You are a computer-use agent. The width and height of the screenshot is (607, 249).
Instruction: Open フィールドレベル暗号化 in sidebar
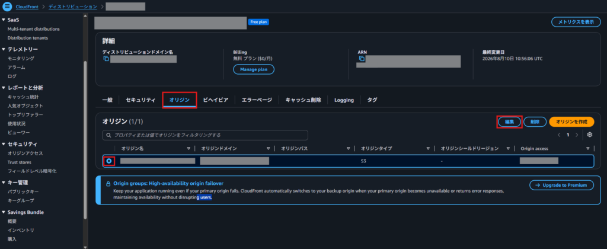coord(32,171)
